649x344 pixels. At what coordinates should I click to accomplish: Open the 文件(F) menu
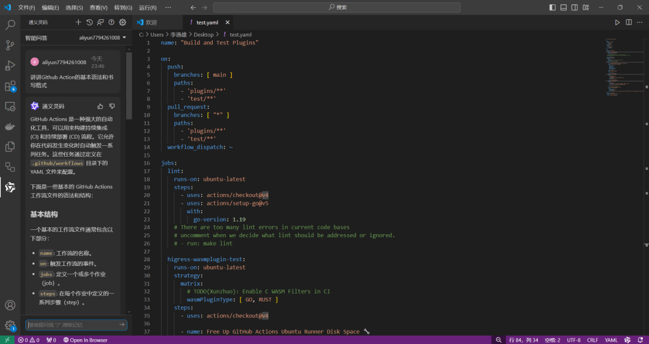(x=26, y=7)
